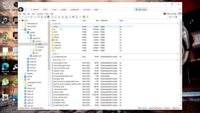
Task: Open the Edit menu
Action: coord(24,14)
